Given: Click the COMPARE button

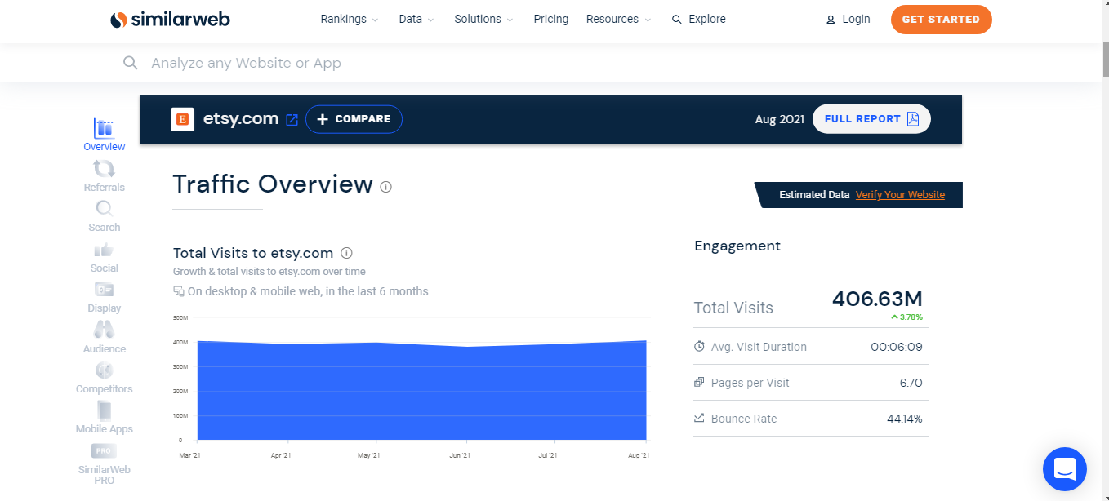Looking at the screenshot, I should [x=354, y=119].
